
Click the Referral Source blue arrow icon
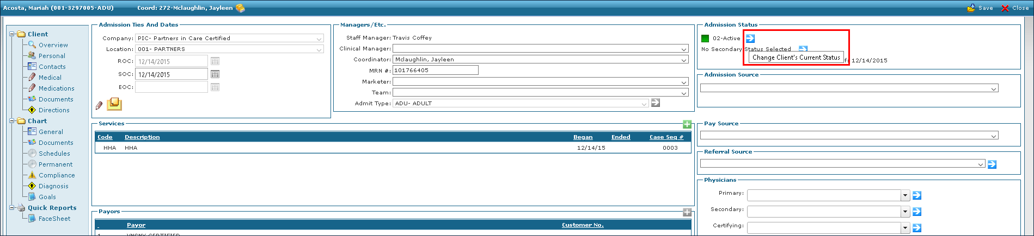[992, 164]
